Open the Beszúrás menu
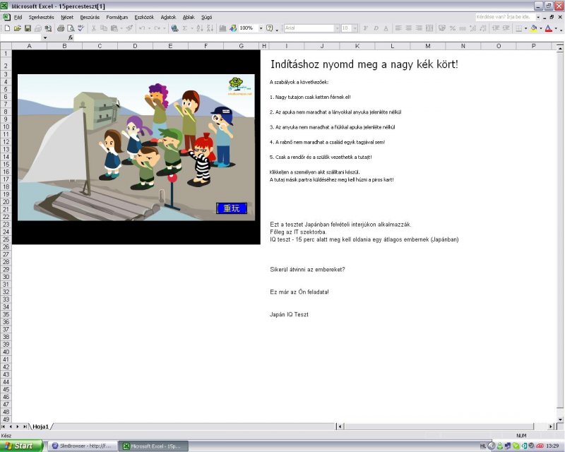Viewport: 565px width, 452px height. [x=90, y=17]
